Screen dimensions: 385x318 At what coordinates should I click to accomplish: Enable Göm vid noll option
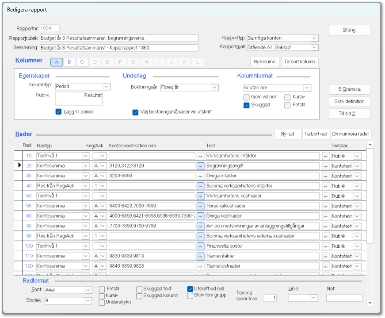click(x=247, y=97)
